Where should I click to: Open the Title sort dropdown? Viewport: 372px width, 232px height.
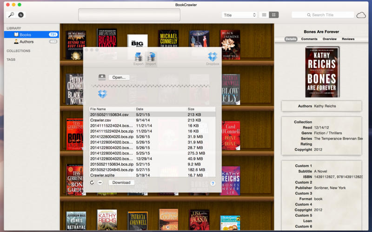[239, 15]
